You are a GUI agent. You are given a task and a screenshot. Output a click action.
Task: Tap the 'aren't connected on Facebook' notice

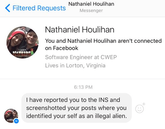coord(103,44)
